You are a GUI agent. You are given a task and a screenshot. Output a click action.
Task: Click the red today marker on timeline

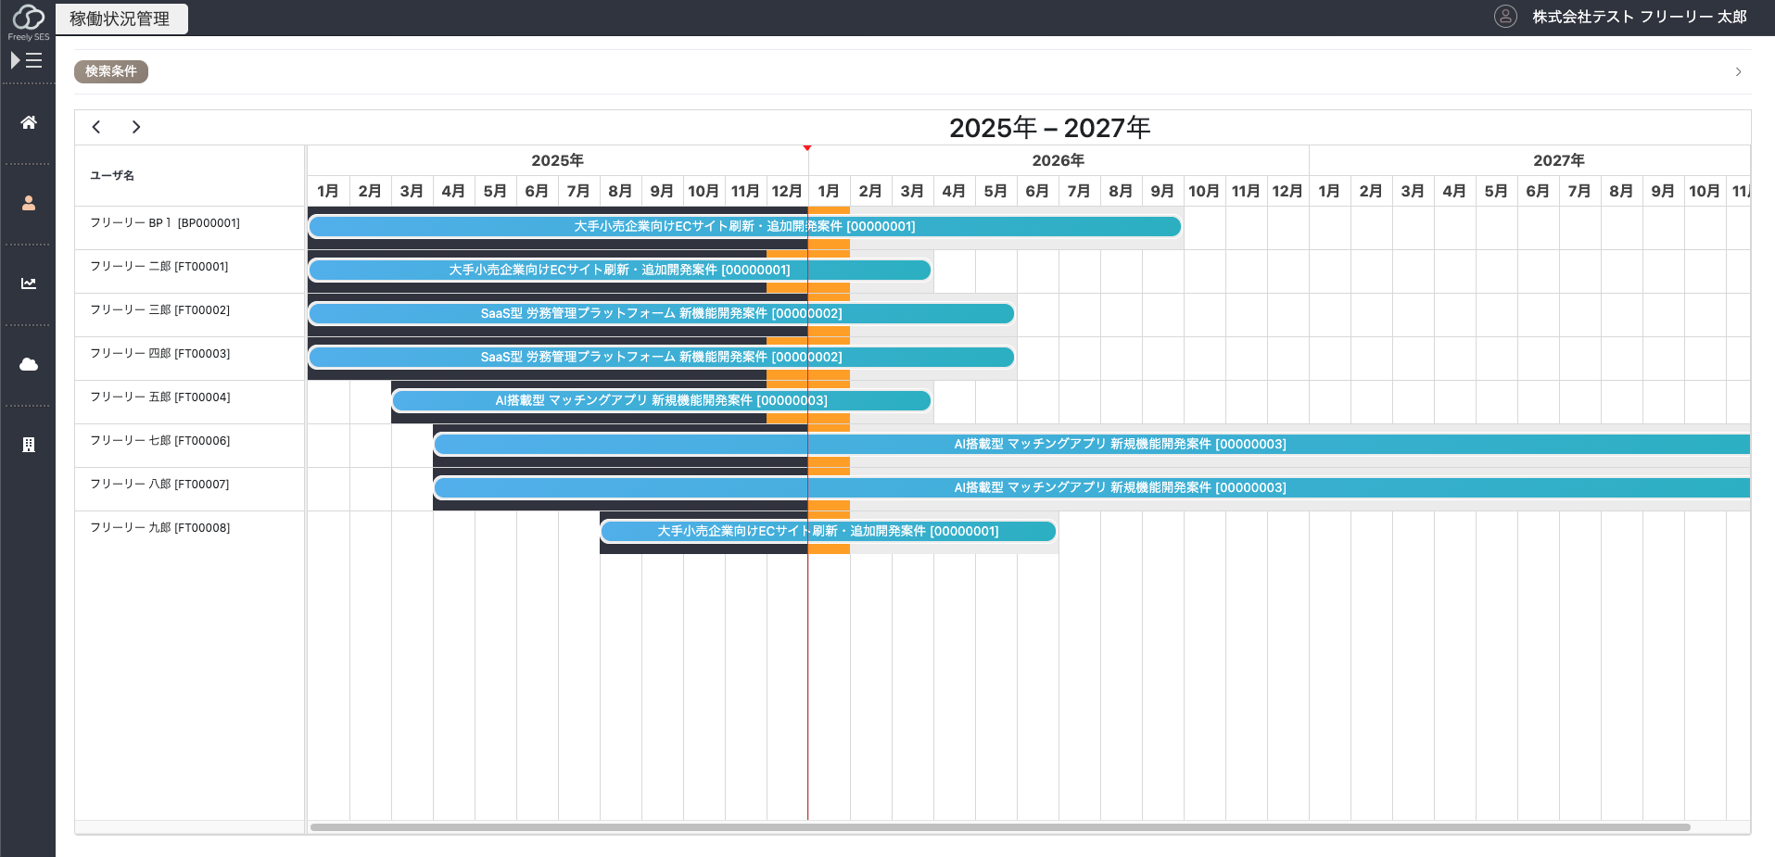click(x=807, y=148)
